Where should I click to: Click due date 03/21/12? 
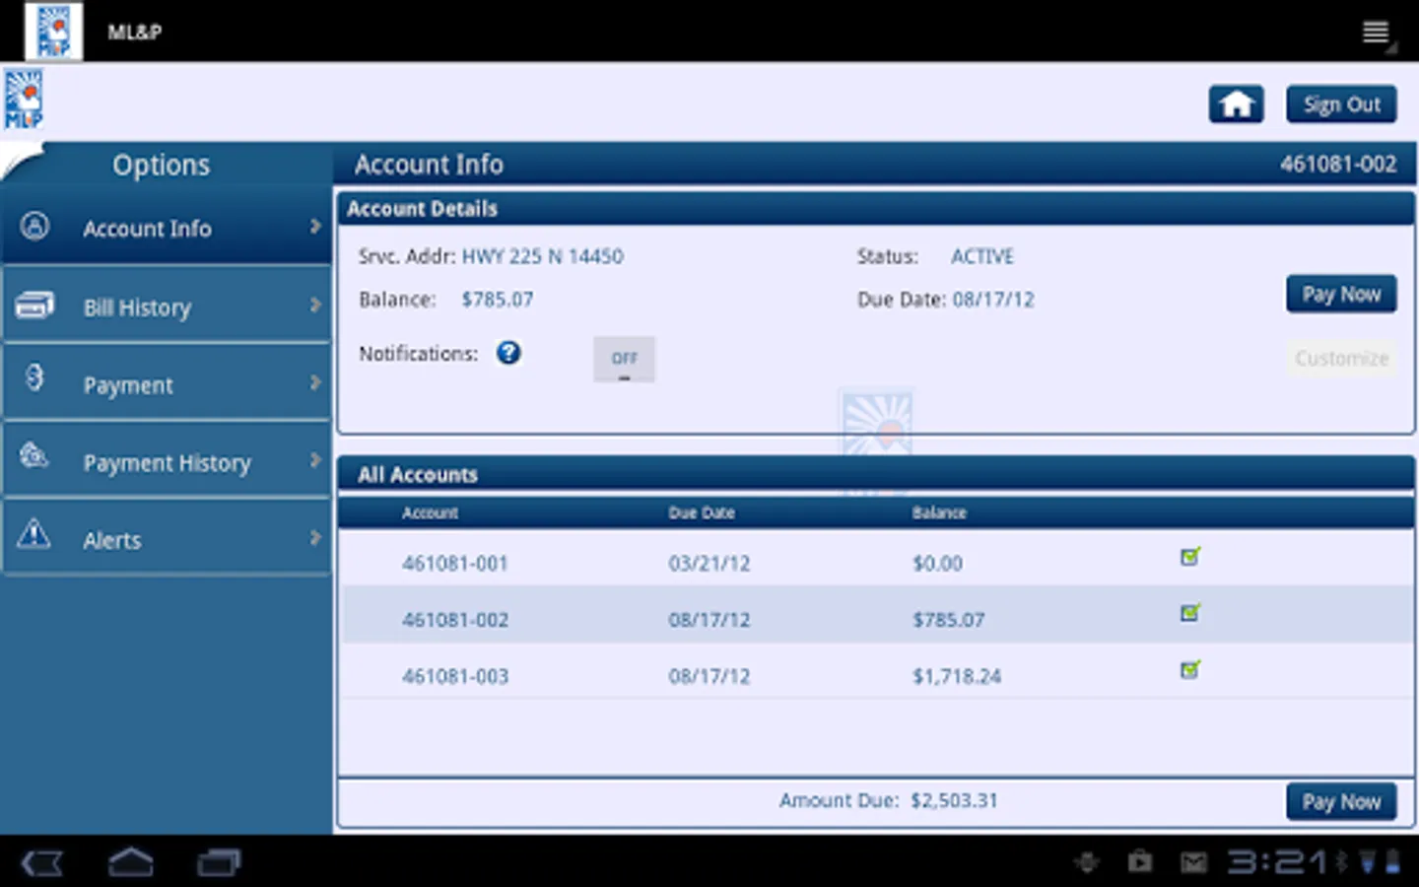[x=709, y=564]
